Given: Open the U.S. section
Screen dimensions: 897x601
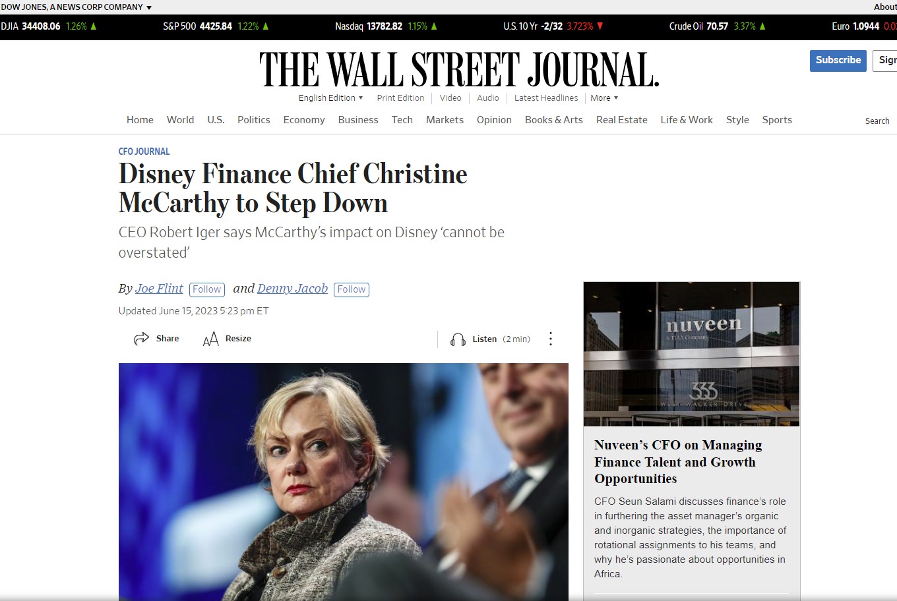Looking at the screenshot, I should (x=216, y=120).
